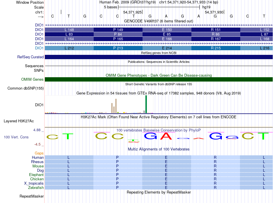Click the Human alignment row label
The width and height of the screenshot is (273, 203).
[38, 158]
